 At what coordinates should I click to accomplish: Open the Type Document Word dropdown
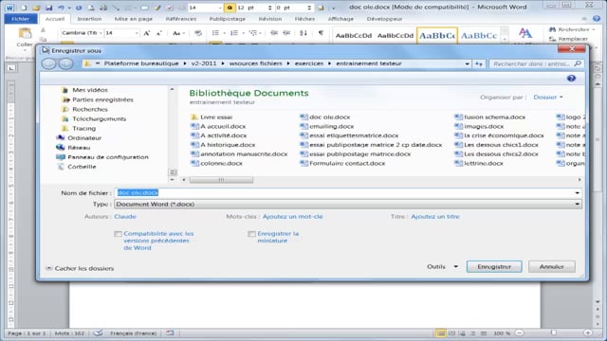pos(348,205)
